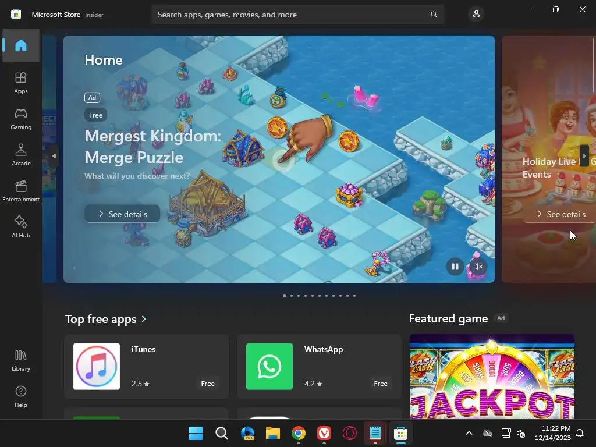The height and width of the screenshot is (447, 596).
Task: Click the Top free apps heading
Action: point(101,319)
